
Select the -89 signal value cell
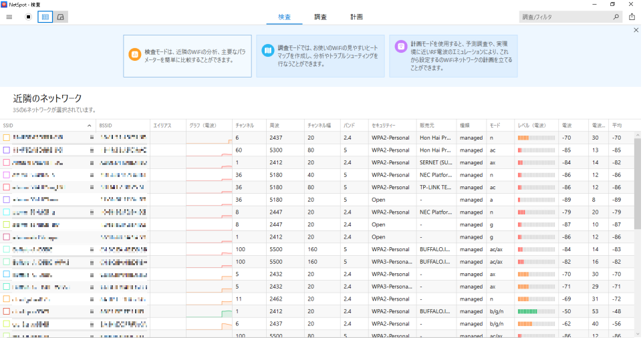[x=573, y=200]
